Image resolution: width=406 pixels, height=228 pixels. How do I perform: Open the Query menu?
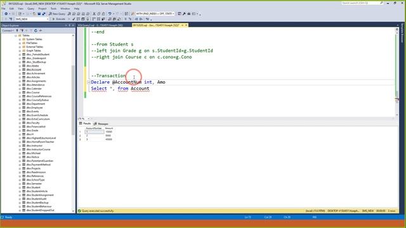(31, 8)
